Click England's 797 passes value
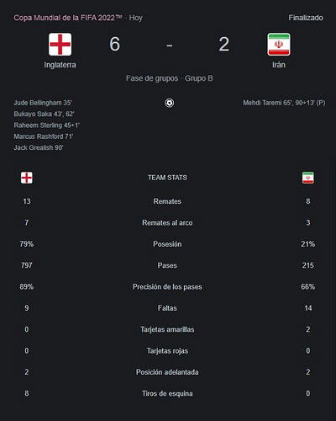 [x=27, y=265]
